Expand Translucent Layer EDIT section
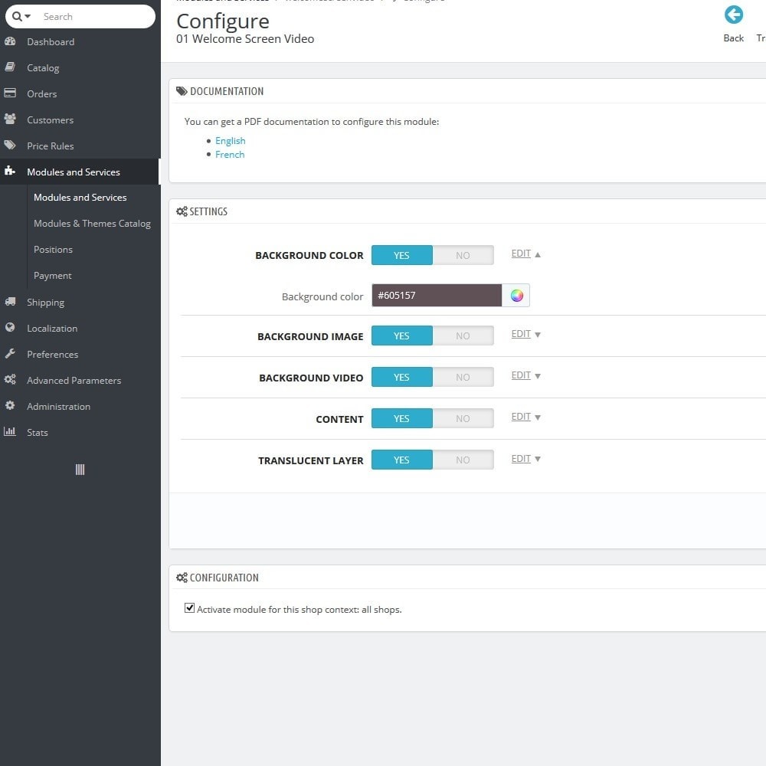The height and width of the screenshot is (766, 766). [525, 459]
